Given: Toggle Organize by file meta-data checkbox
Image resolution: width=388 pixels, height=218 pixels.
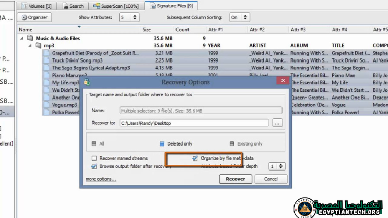Looking at the screenshot, I should click(195, 158).
